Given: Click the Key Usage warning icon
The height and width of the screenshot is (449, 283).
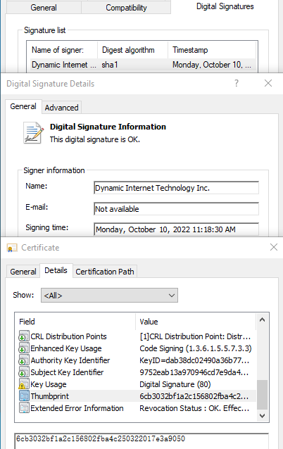Looking at the screenshot, I should click(x=24, y=384).
